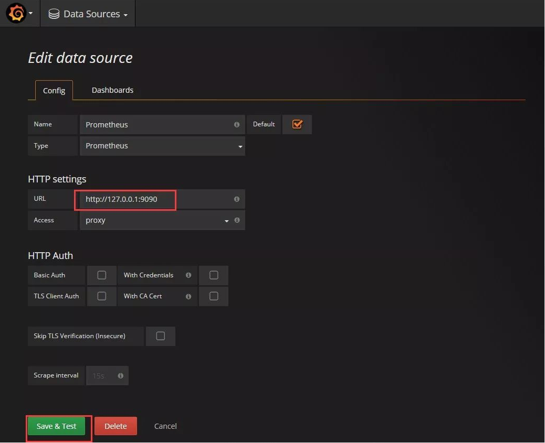The image size is (545, 443).
Task: Show info tooltip for the Access field
Action: (237, 220)
